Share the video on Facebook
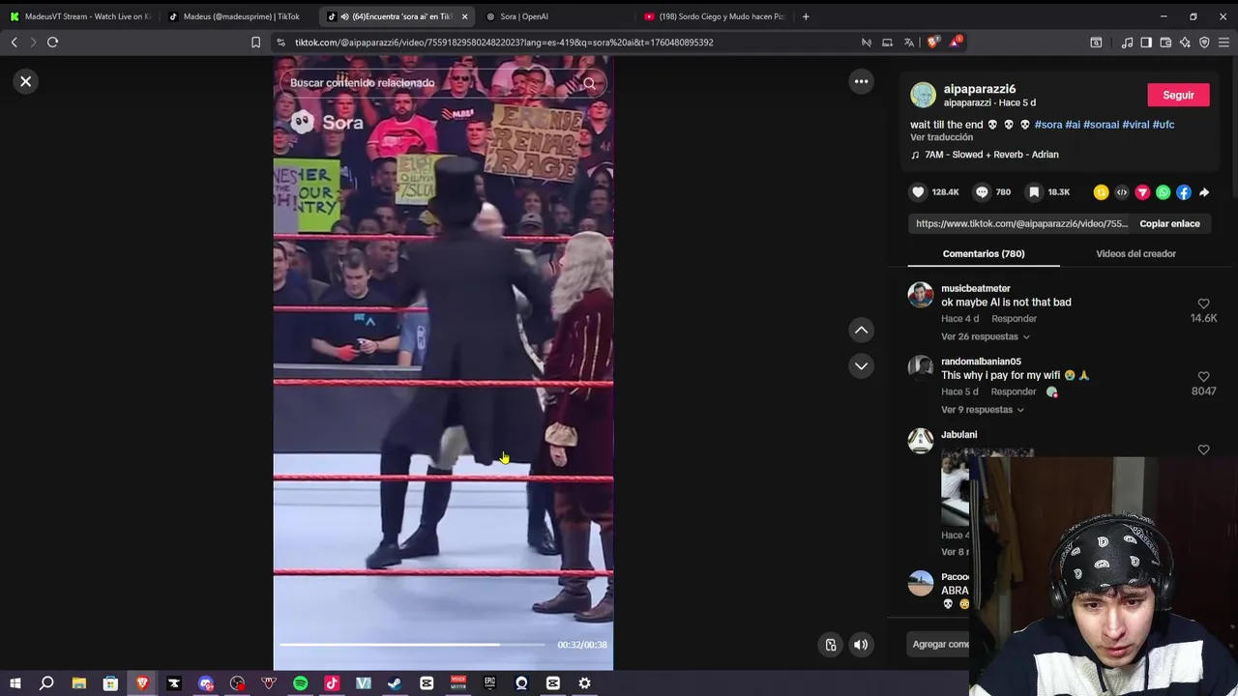The height and width of the screenshot is (696, 1238). click(x=1184, y=192)
